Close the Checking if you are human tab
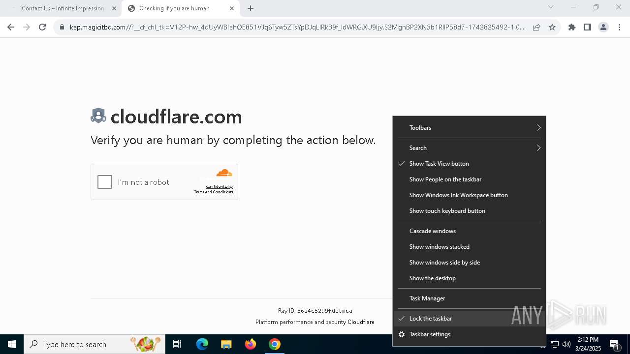Screen dimensions: 630x354 click(x=232, y=8)
